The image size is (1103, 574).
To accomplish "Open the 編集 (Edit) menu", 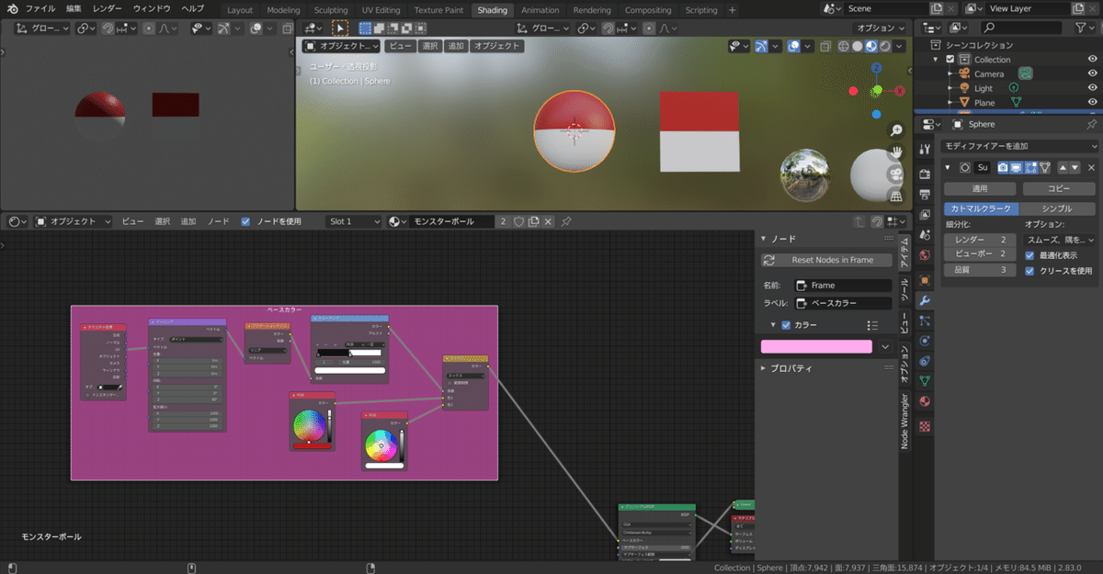I will point(74,9).
